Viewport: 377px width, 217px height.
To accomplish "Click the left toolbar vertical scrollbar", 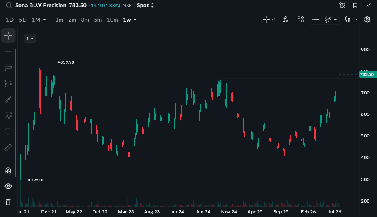I will [16, 113].
